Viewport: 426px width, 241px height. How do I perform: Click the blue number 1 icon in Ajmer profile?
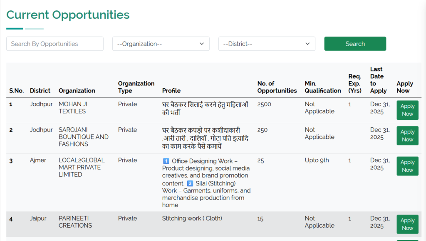click(166, 161)
